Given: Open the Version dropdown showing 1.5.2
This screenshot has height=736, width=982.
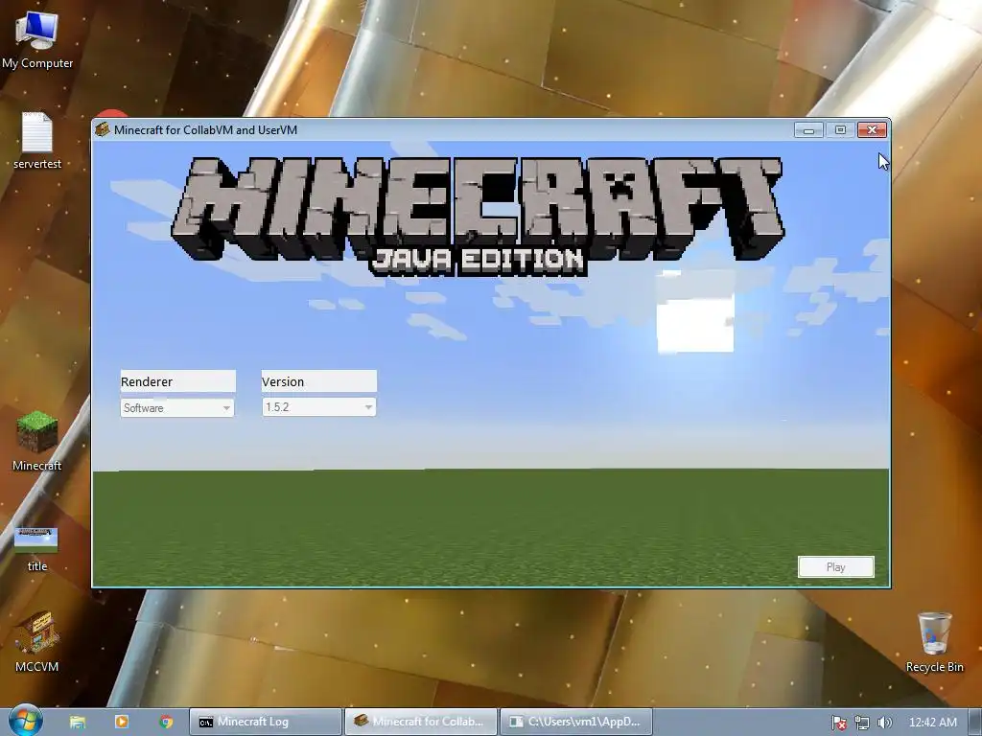Looking at the screenshot, I should point(318,407).
